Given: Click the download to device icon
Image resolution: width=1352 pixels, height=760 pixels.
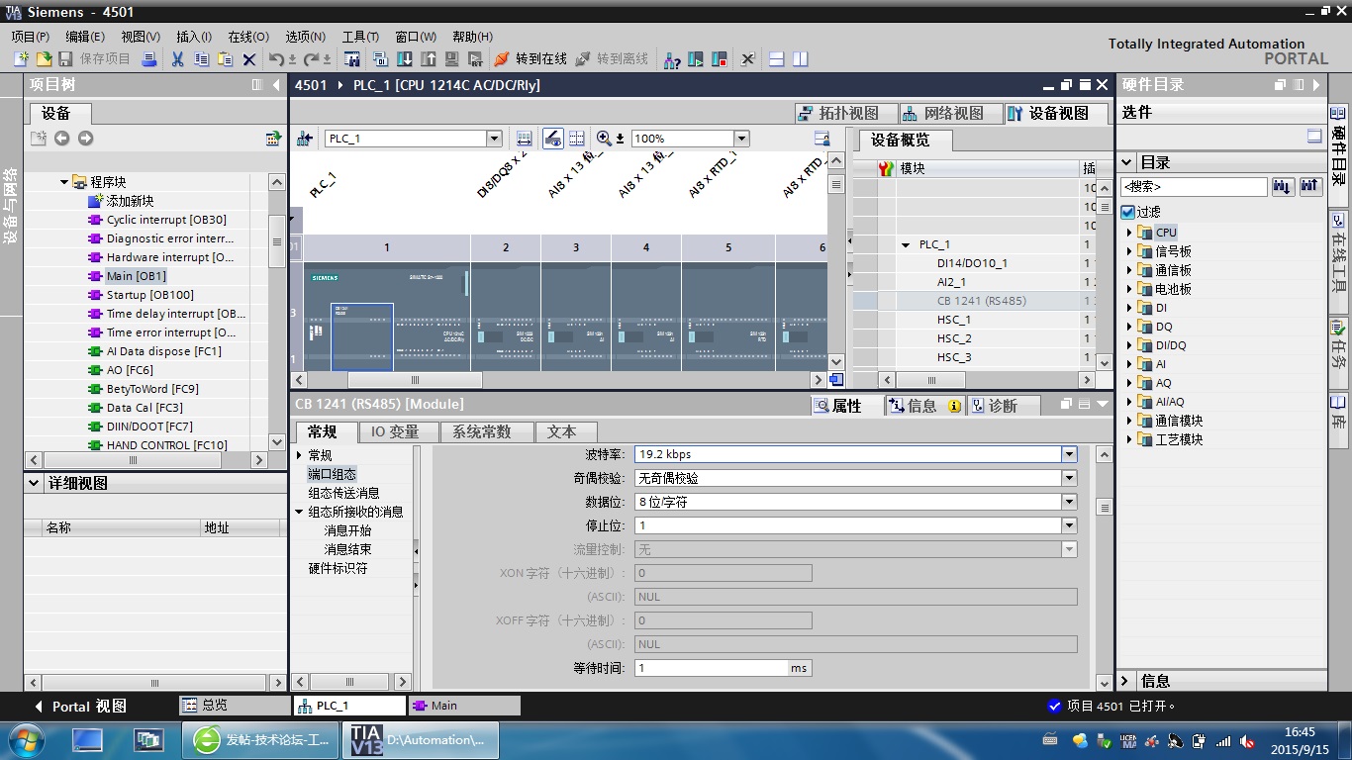Looking at the screenshot, I should click(x=404, y=59).
